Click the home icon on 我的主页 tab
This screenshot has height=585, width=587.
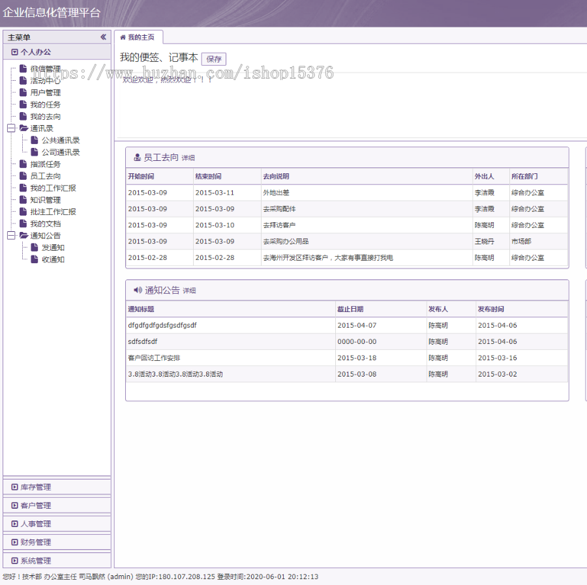(x=121, y=37)
